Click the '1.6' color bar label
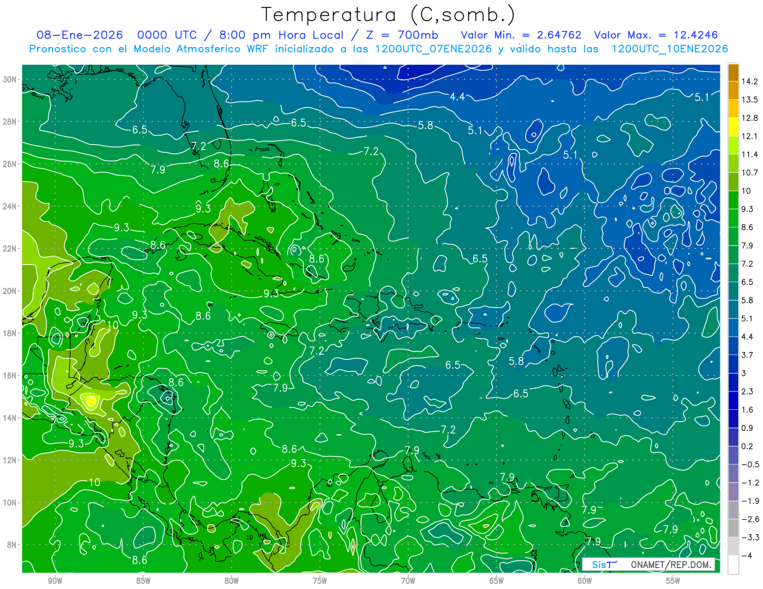This screenshot has width=763, height=589. 747,410
